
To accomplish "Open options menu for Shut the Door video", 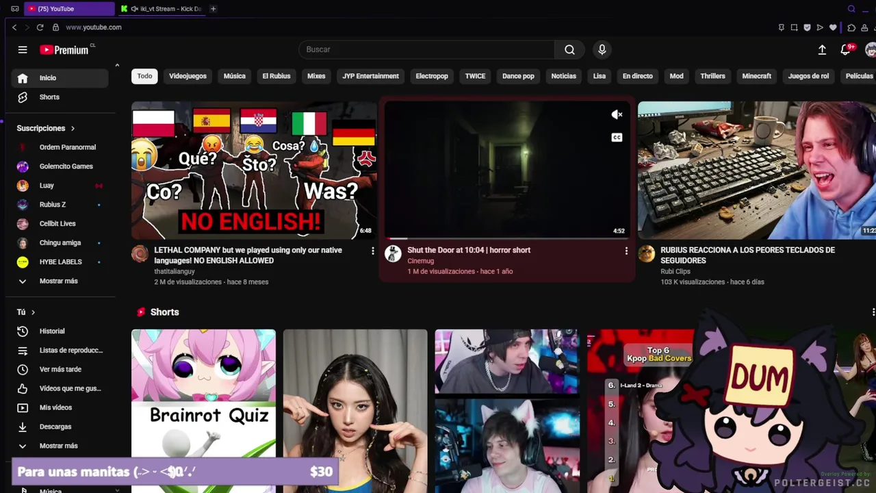I will click(x=626, y=251).
